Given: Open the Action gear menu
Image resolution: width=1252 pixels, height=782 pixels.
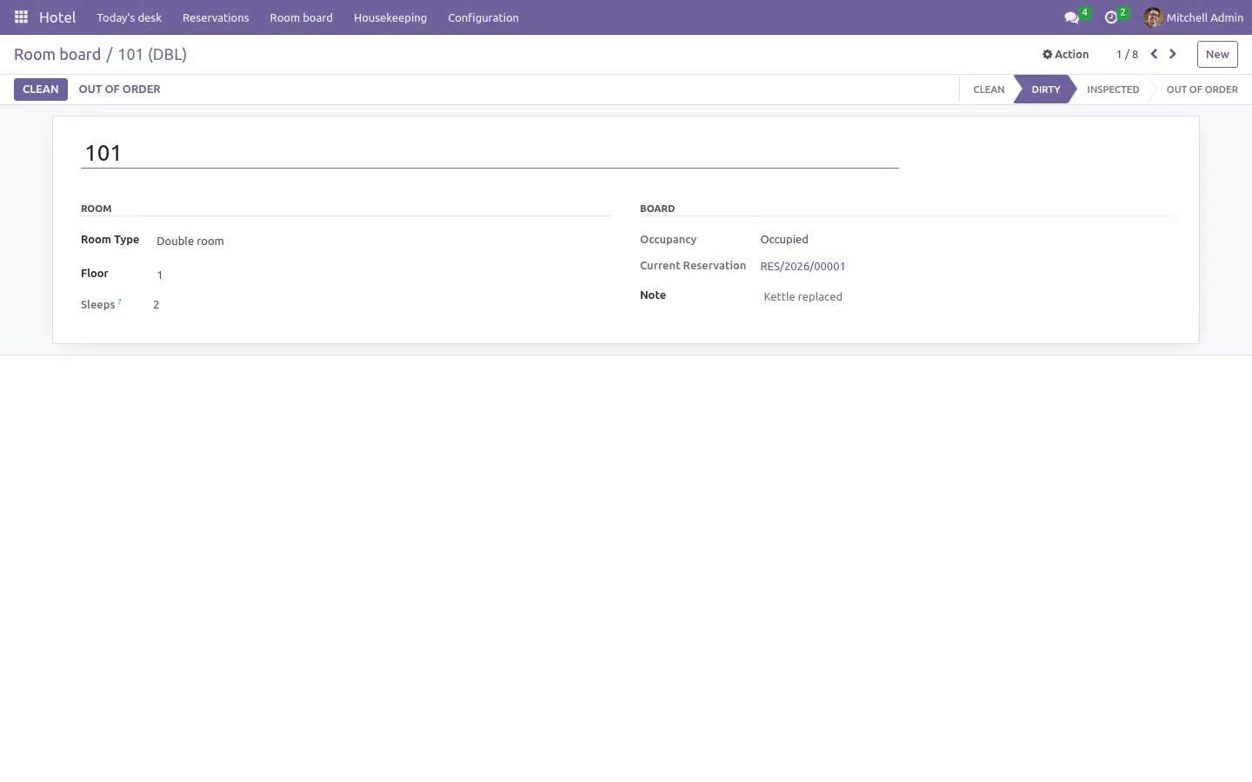Looking at the screenshot, I should click(x=1065, y=54).
